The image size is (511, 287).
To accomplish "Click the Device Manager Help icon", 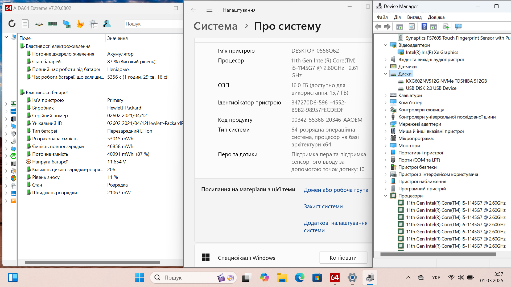I will click(424, 27).
